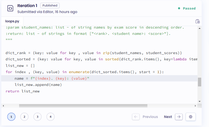Click the horizontal scrollbar right arrow

tap(195, 106)
